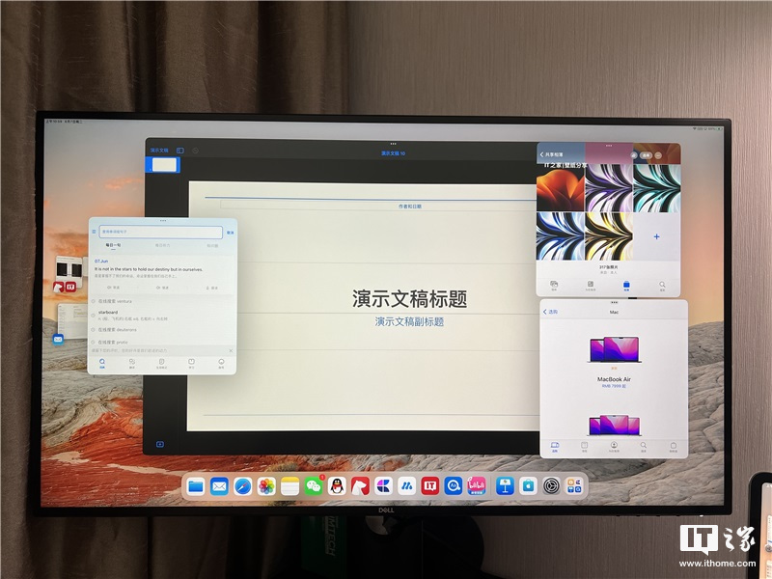The image size is (772, 579).
Task: Select the history entry 在线搜索 ventura
Action: click(x=115, y=301)
